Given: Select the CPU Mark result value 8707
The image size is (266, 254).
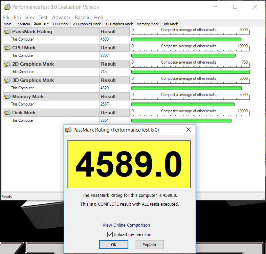Looking at the screenshot, I should 105,55.
